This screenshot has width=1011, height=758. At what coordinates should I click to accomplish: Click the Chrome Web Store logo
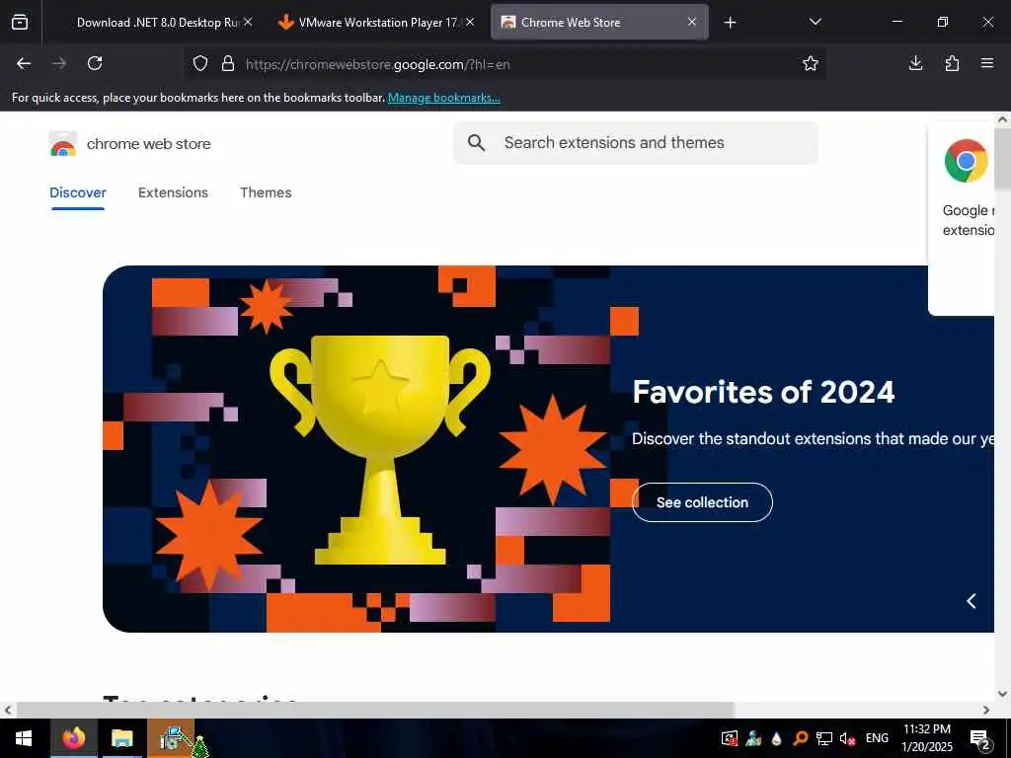click(x=62, y=144)
